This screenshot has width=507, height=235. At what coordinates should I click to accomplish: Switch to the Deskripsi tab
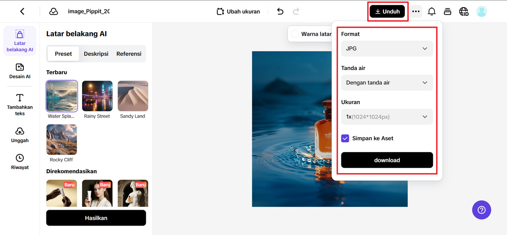click(x=96, y=54)
